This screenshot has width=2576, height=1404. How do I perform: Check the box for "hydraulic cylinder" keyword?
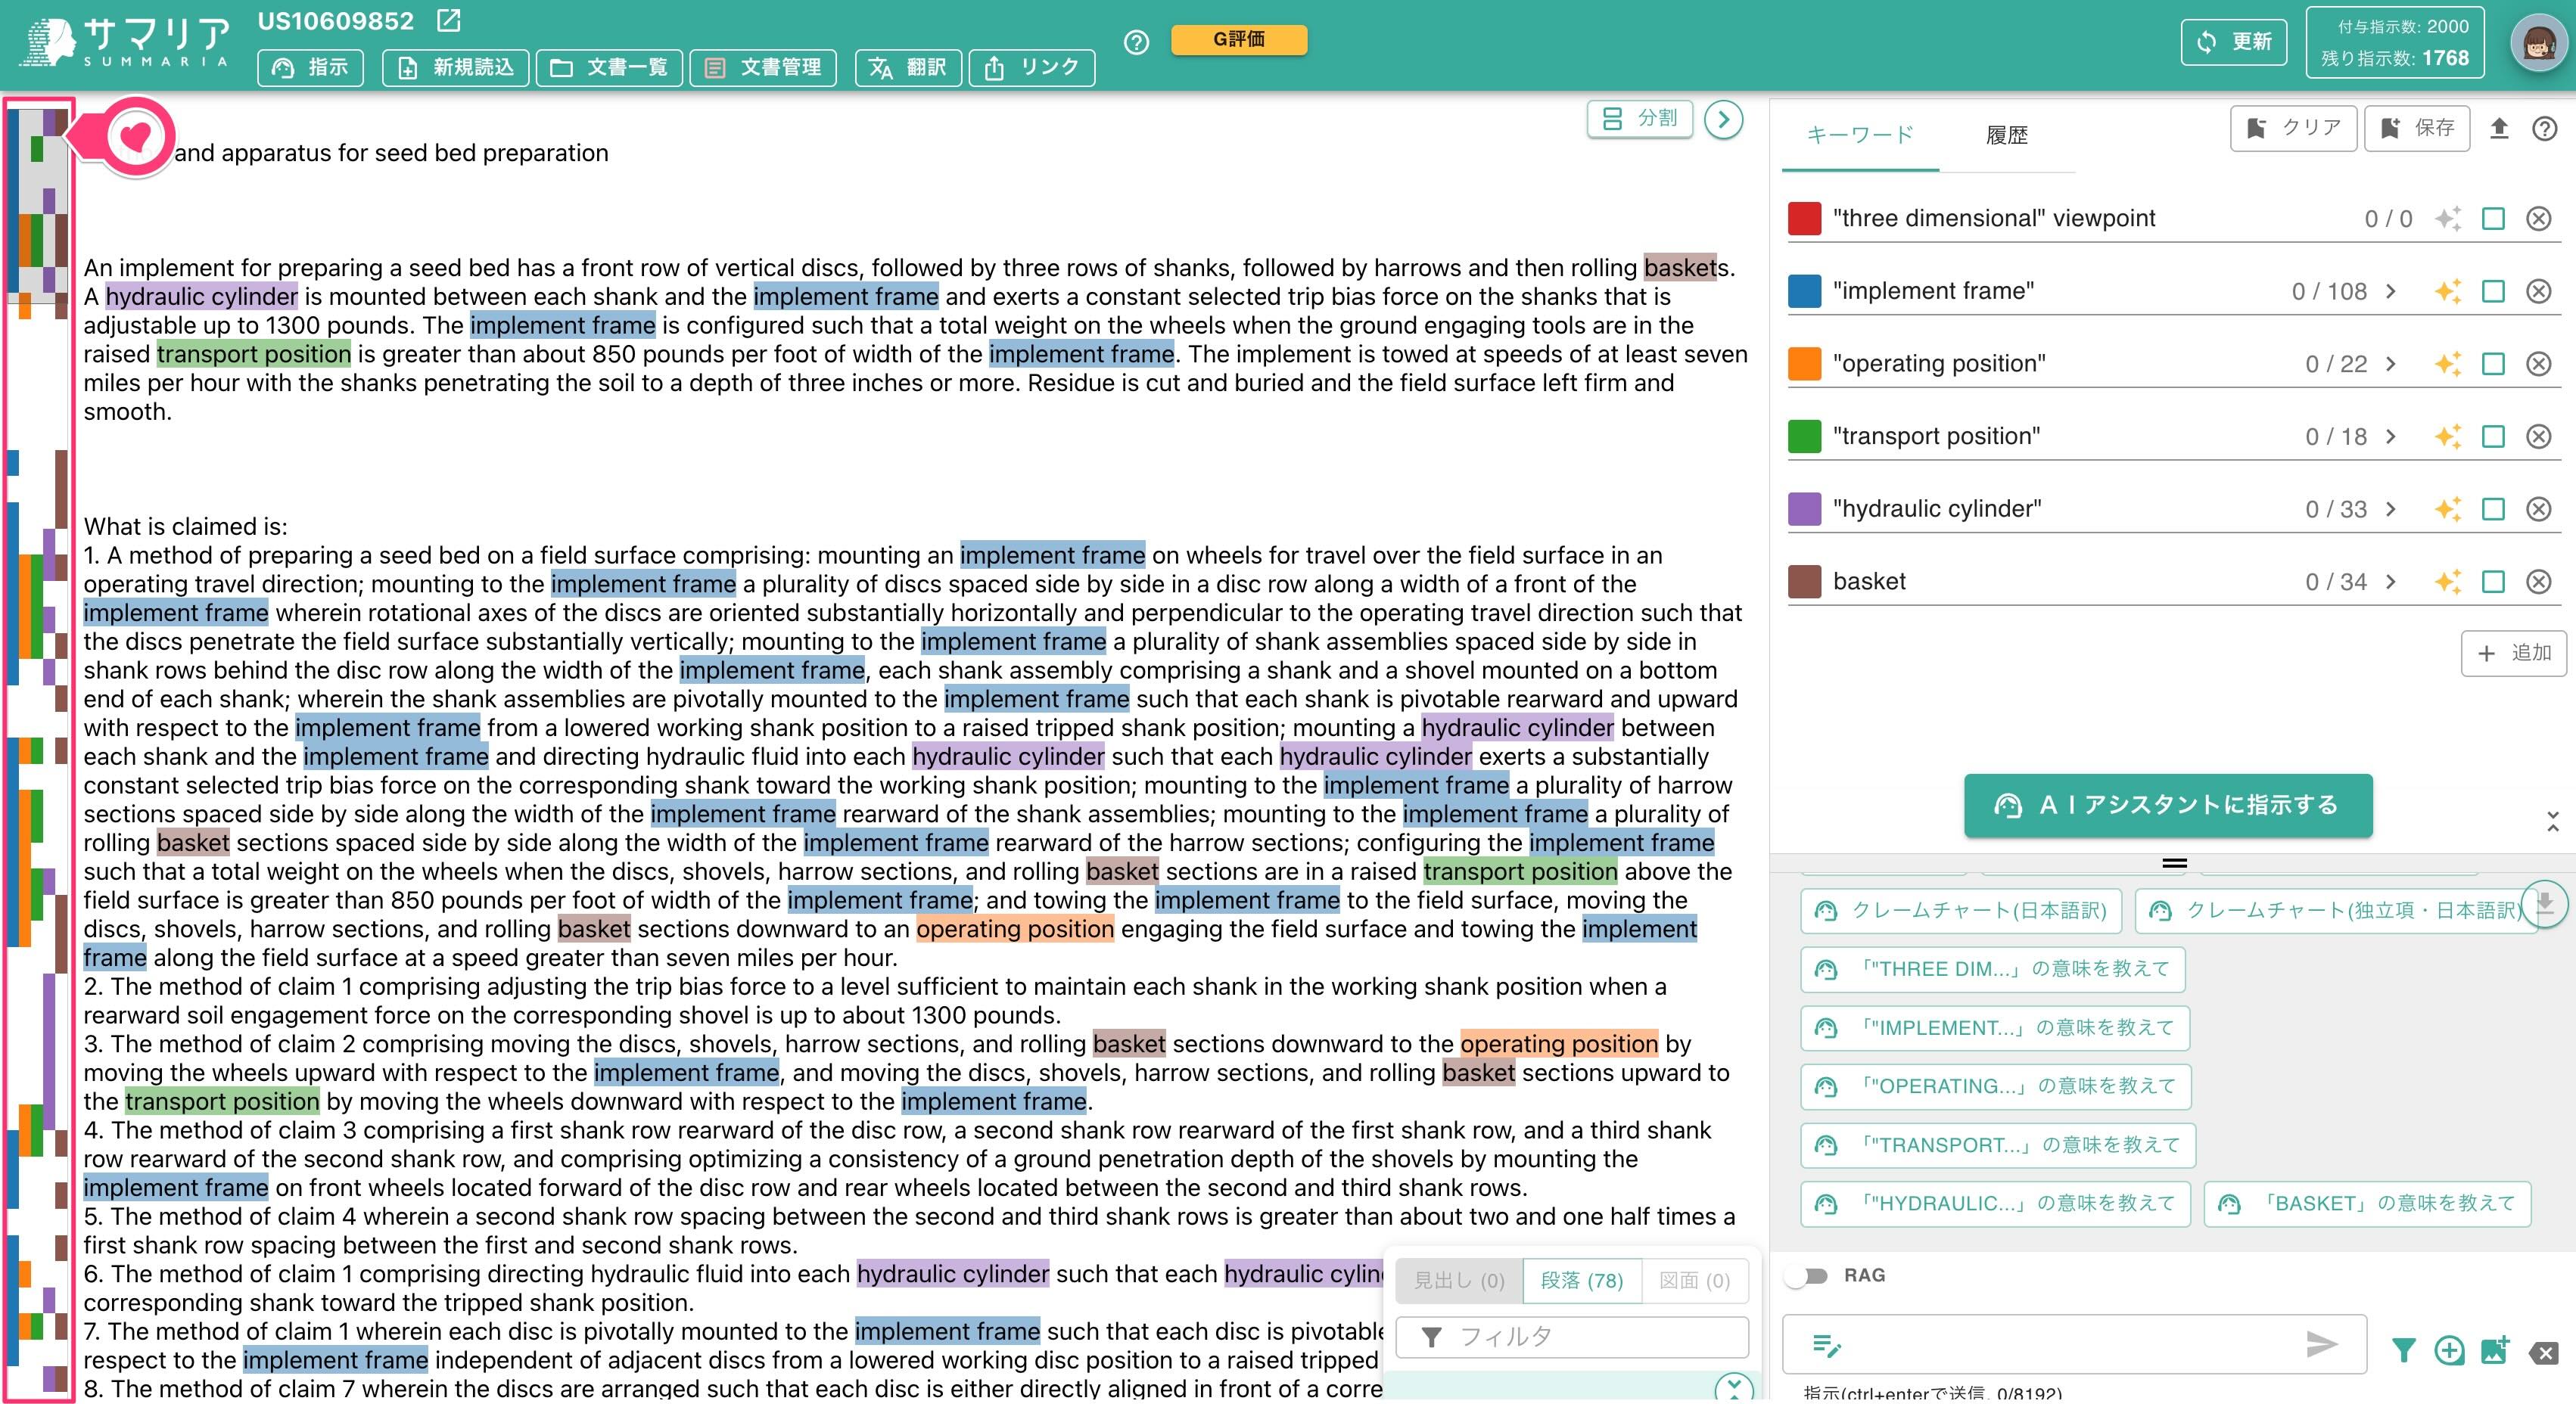click(2493, 508)
